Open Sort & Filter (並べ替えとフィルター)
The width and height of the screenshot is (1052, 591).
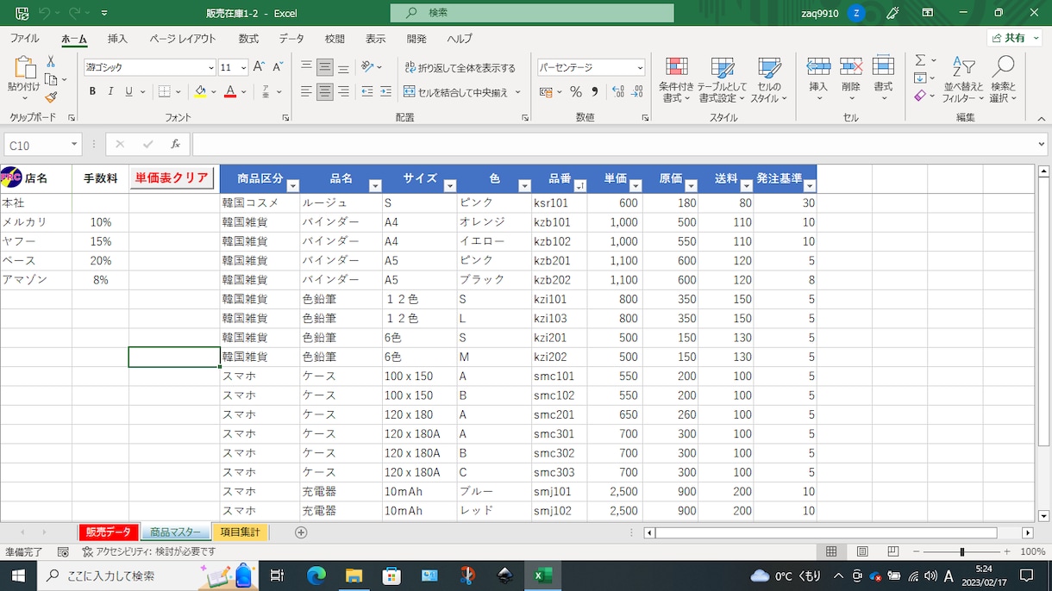pos(963,80)
